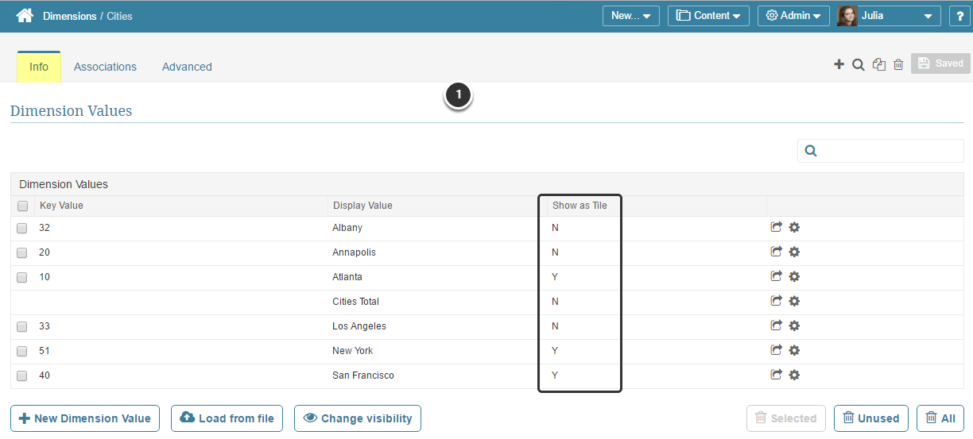This screenshot has height=439, width=973.
Task: Click the Albany display value
Action: [x=347, y=228]
